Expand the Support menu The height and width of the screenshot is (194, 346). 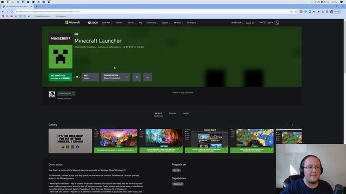tap(166, 23)
